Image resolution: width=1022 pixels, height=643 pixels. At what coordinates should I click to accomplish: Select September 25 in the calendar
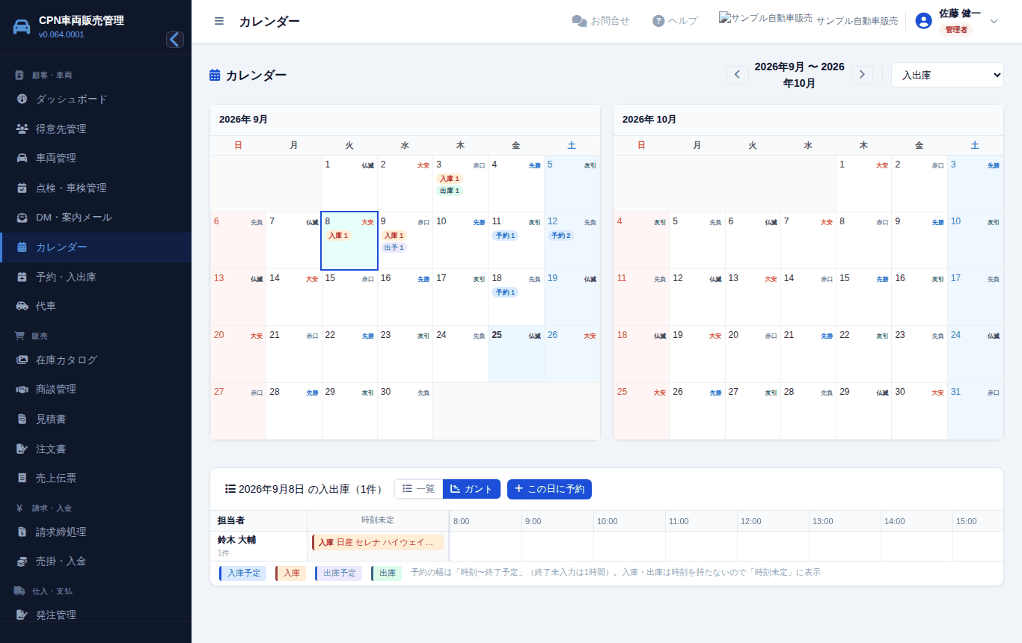click(516, 354)
